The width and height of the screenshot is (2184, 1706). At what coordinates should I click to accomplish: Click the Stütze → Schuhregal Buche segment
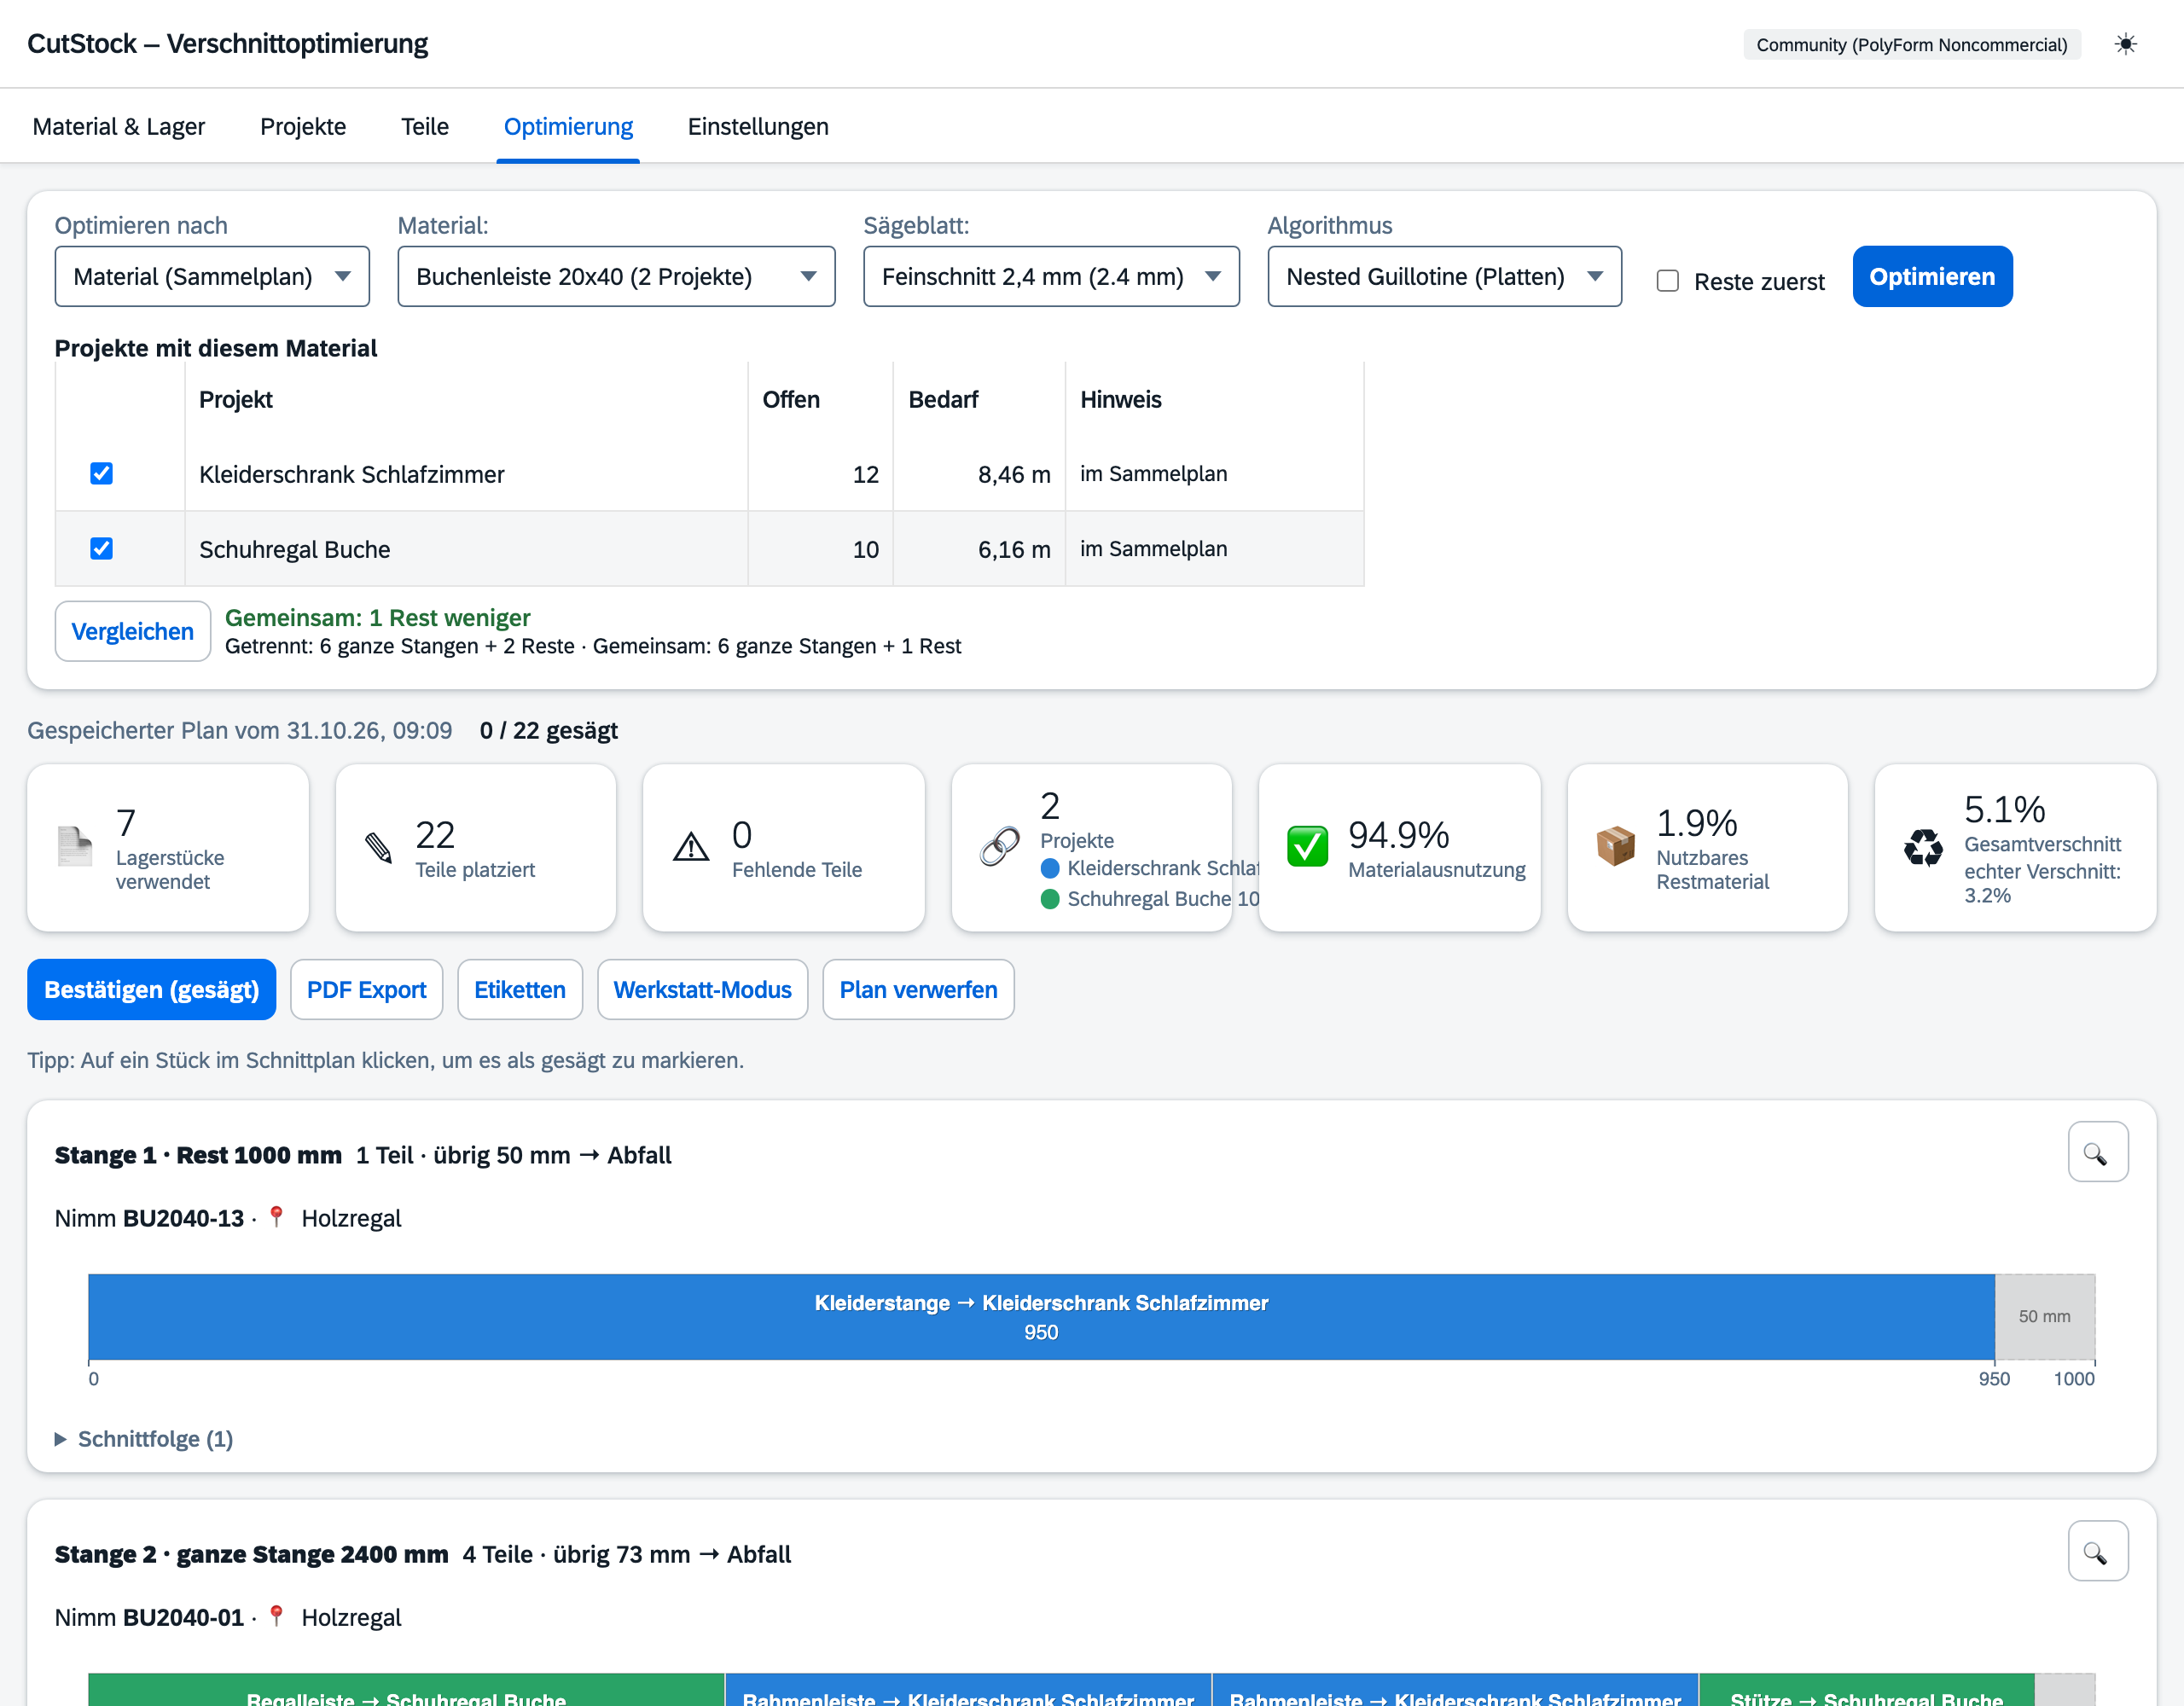coord(1866,1689)
